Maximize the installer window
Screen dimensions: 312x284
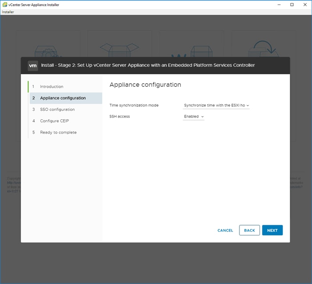pos(292,4)
